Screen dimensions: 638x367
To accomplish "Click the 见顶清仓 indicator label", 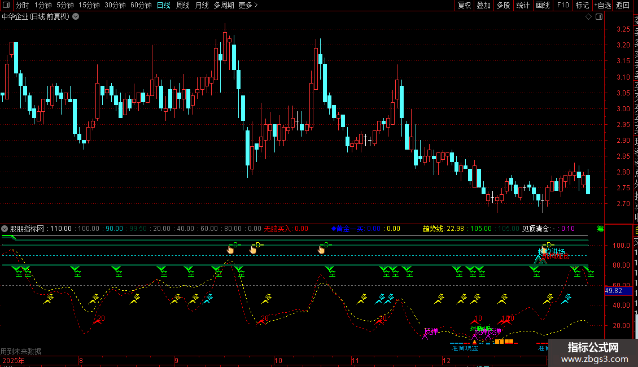I will 536,229.
